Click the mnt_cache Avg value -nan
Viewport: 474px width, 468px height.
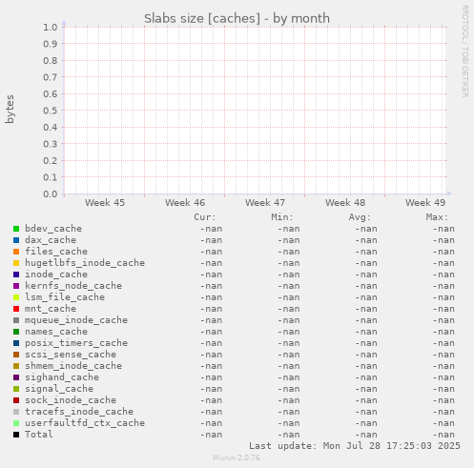(366, 309)
